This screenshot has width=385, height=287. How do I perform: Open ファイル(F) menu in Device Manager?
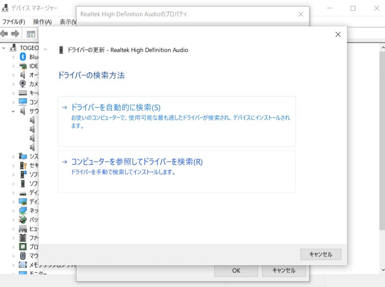coord(14,22)
